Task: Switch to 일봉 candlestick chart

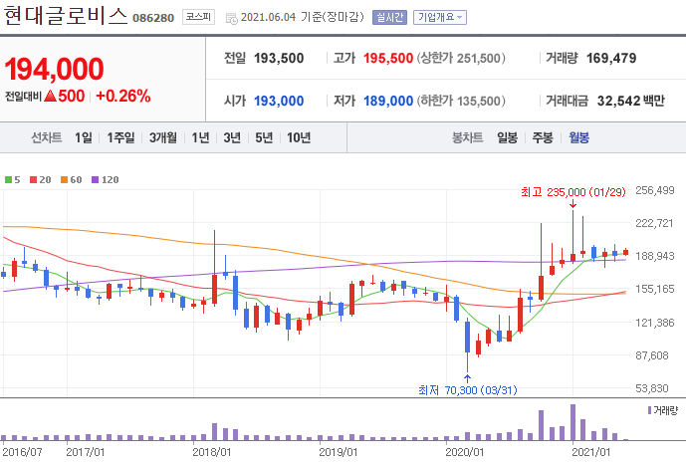Action: click(507, 137)
